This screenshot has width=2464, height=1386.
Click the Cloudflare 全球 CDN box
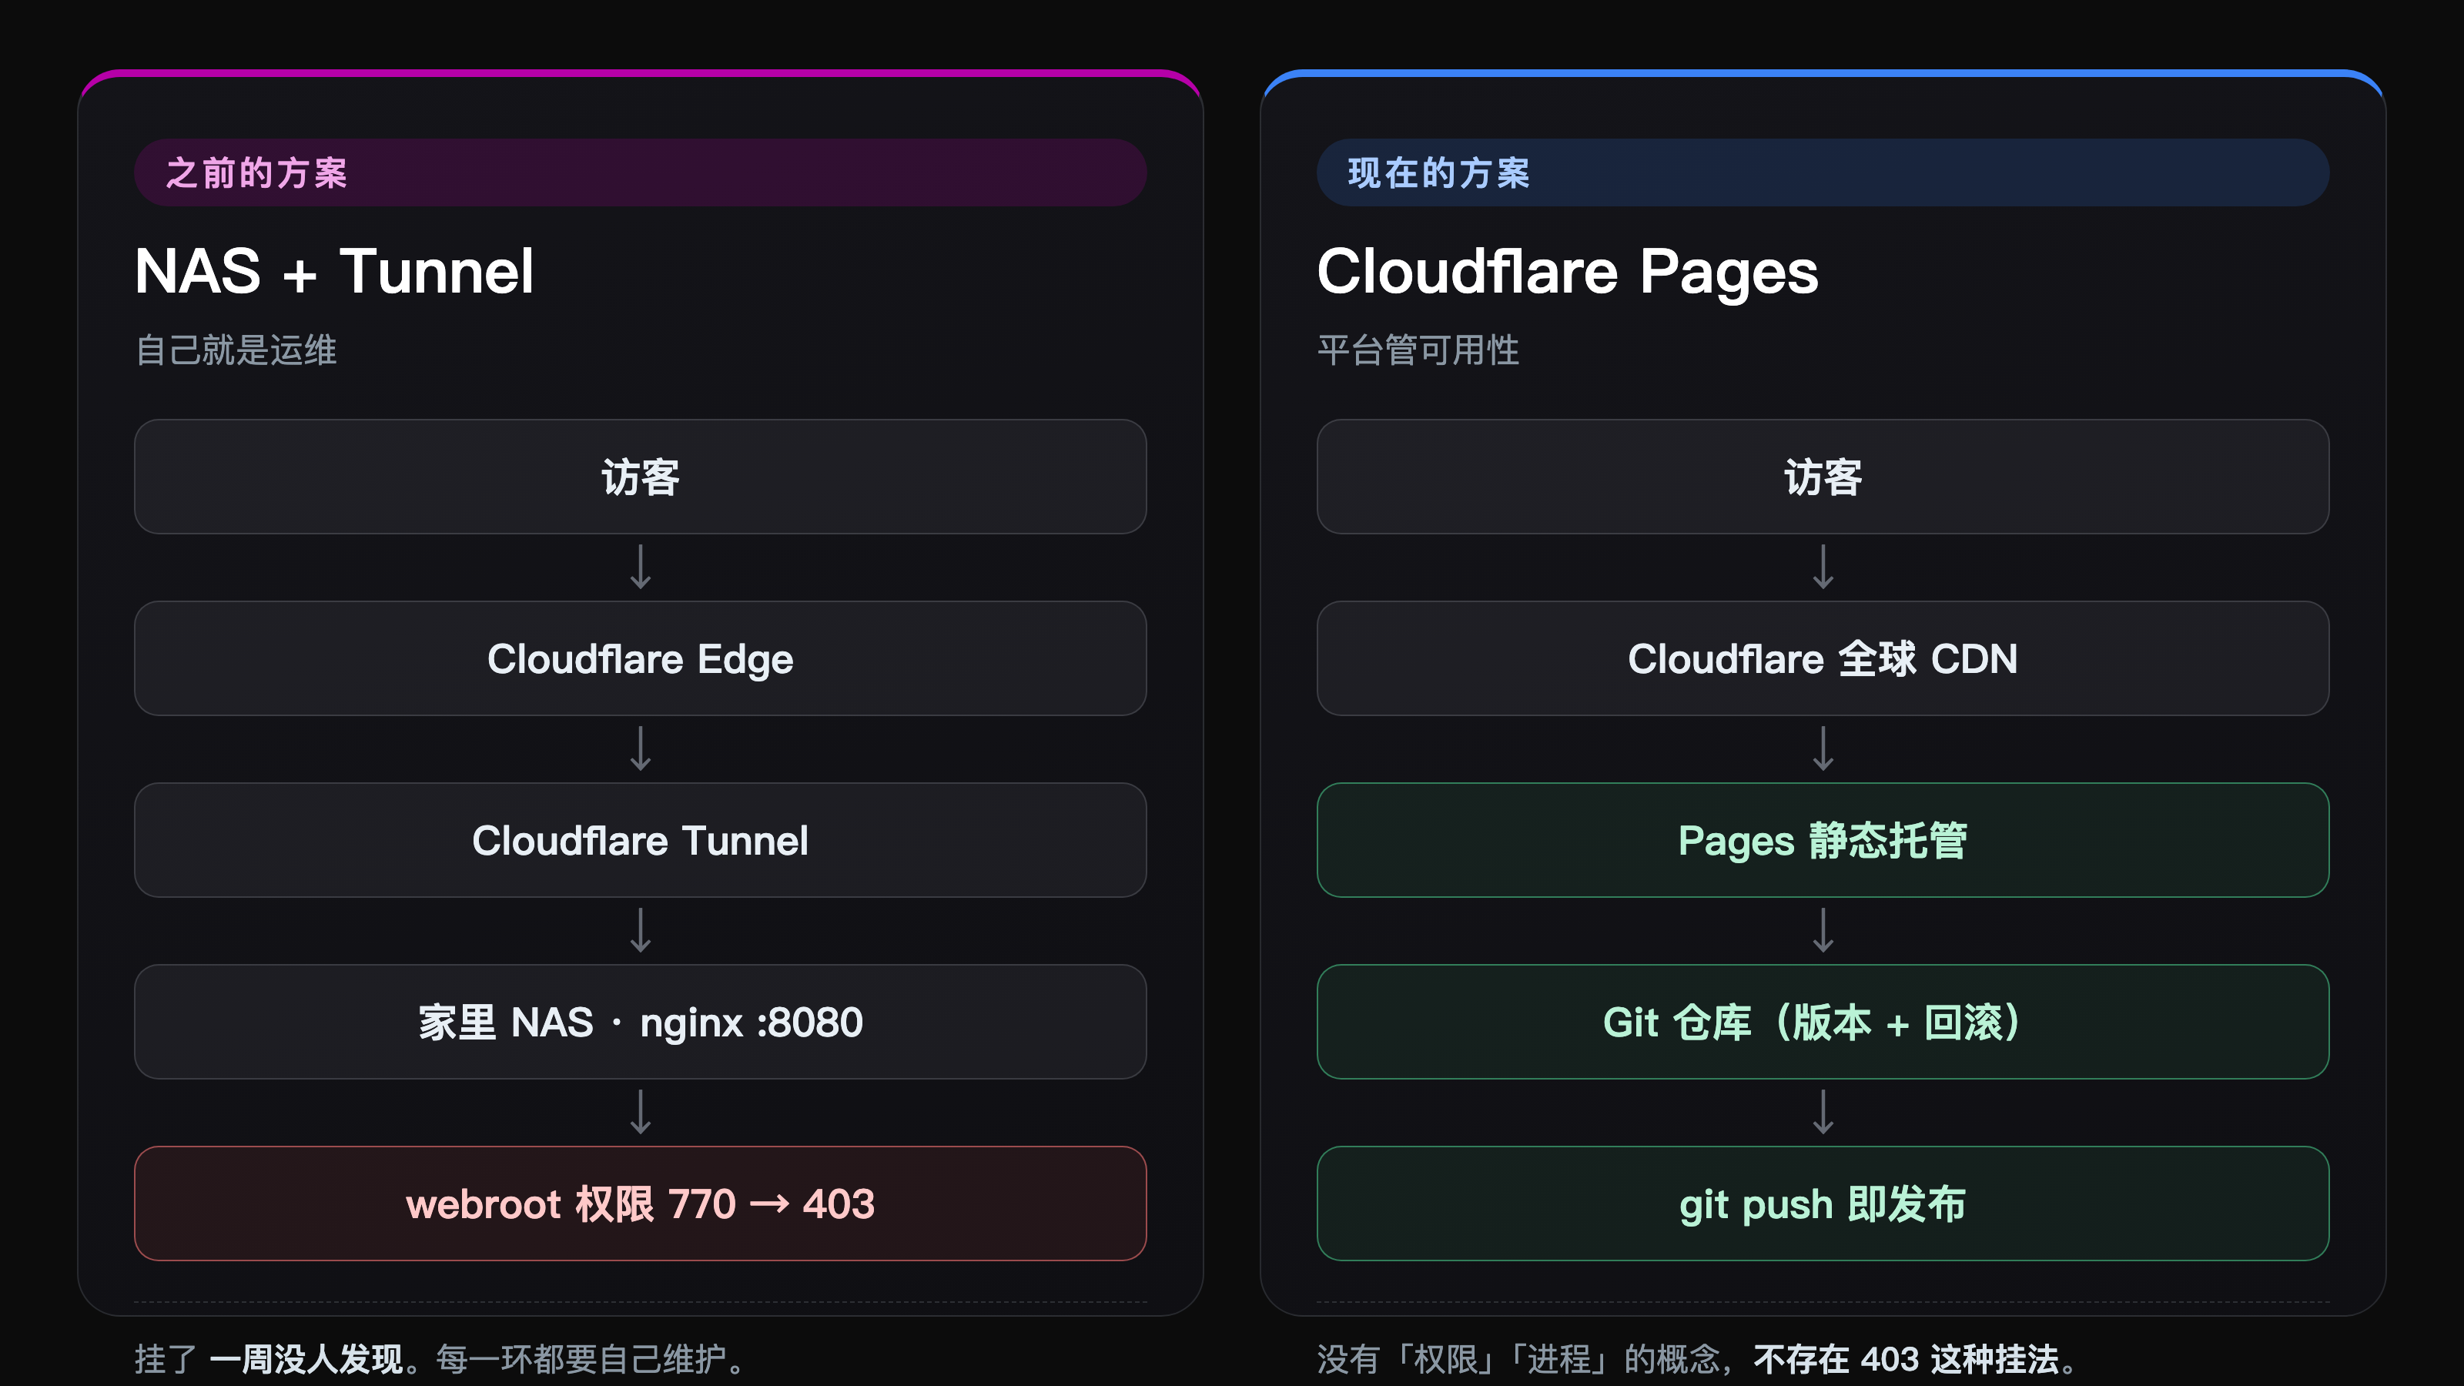click(1822, 658)
